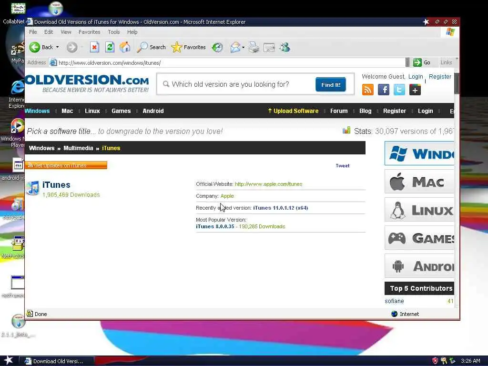Select the Windows tab in site navigation

[x=37, y=111]
